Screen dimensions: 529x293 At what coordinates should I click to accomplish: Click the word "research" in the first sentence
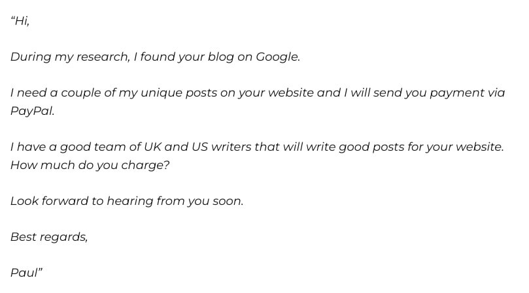(x=101, y=57)
